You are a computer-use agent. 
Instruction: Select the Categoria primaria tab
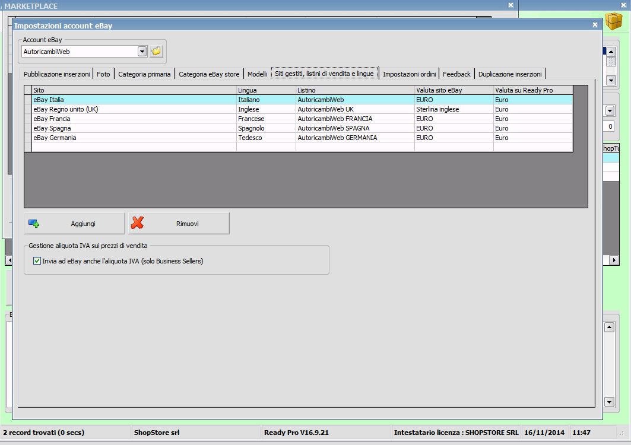point(144,74)
